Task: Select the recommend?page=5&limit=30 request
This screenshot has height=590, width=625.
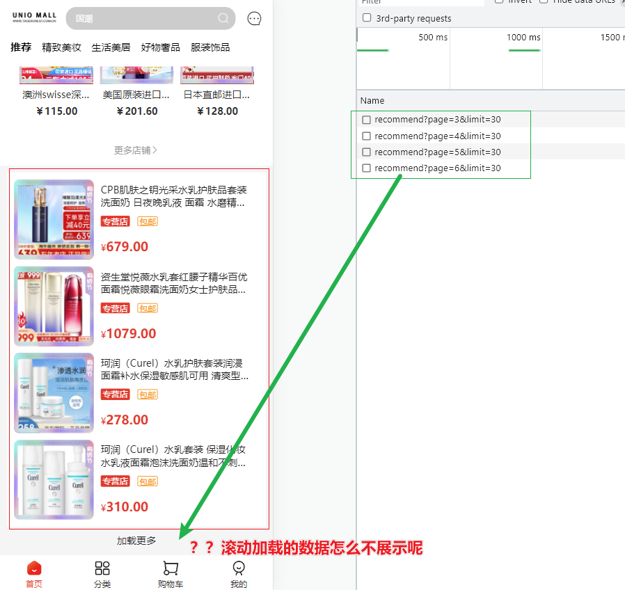Action: click(x=438, y=152)
